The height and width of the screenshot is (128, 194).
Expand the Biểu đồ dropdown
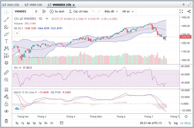point(111,11)
